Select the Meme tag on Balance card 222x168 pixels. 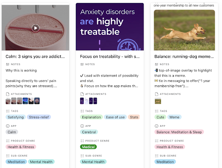point(174,117)
